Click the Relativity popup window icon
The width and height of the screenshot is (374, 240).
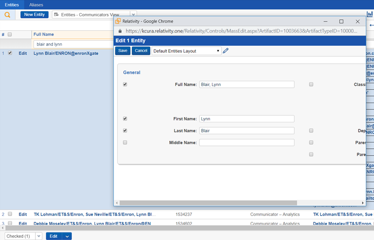point(118,21)
